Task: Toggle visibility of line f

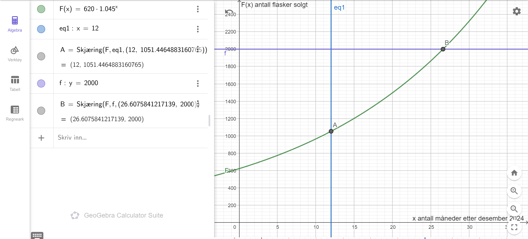Action: point(41,84)
